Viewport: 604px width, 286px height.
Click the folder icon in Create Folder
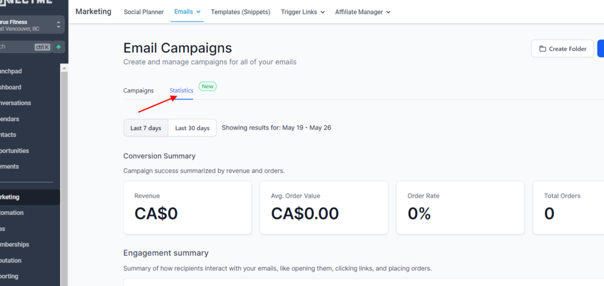(543, 49)
